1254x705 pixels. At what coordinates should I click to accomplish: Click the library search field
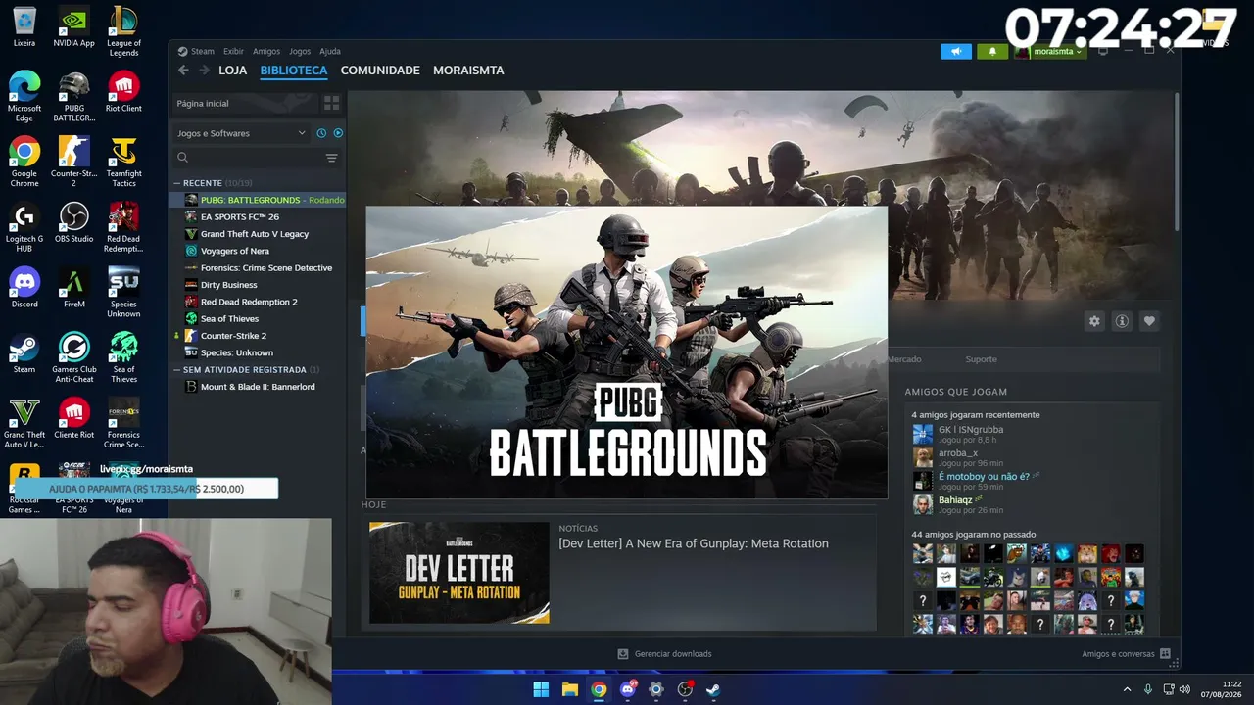click(x=250, y=158)
